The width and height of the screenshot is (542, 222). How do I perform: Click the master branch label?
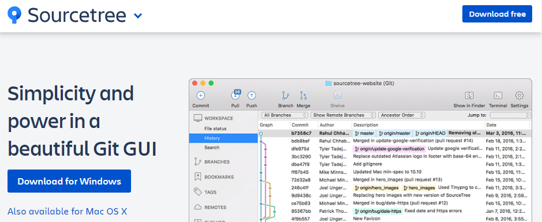tap(364, 133)
